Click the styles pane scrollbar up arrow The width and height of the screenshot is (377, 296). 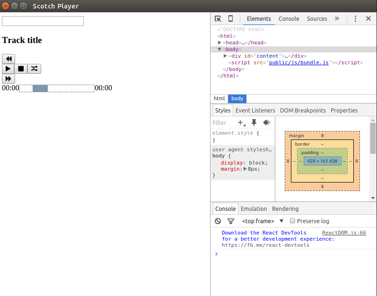coord(373,120)
